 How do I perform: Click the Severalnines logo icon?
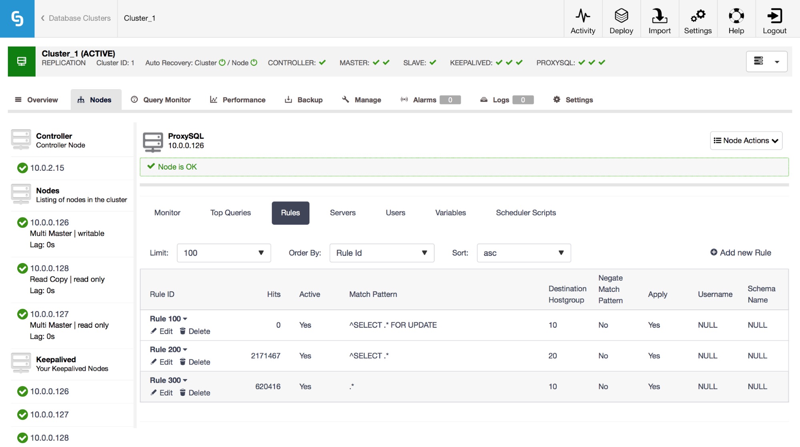pyautogui.click(x=17, y=18)
